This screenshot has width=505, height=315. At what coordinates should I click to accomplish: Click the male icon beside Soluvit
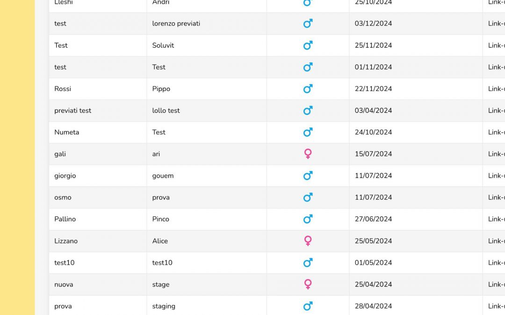[x=308, y=45]
